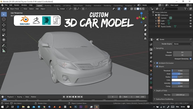Open the Object Mode dropdown

click(14, 9)
